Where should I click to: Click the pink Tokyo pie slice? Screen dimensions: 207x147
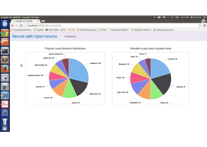click(x=138, y=78)
